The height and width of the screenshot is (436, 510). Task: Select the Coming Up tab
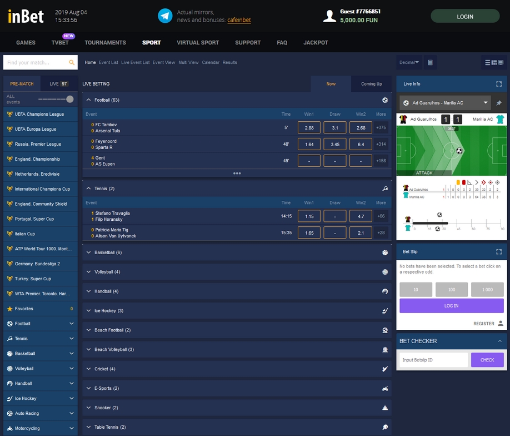coord(371,83)
